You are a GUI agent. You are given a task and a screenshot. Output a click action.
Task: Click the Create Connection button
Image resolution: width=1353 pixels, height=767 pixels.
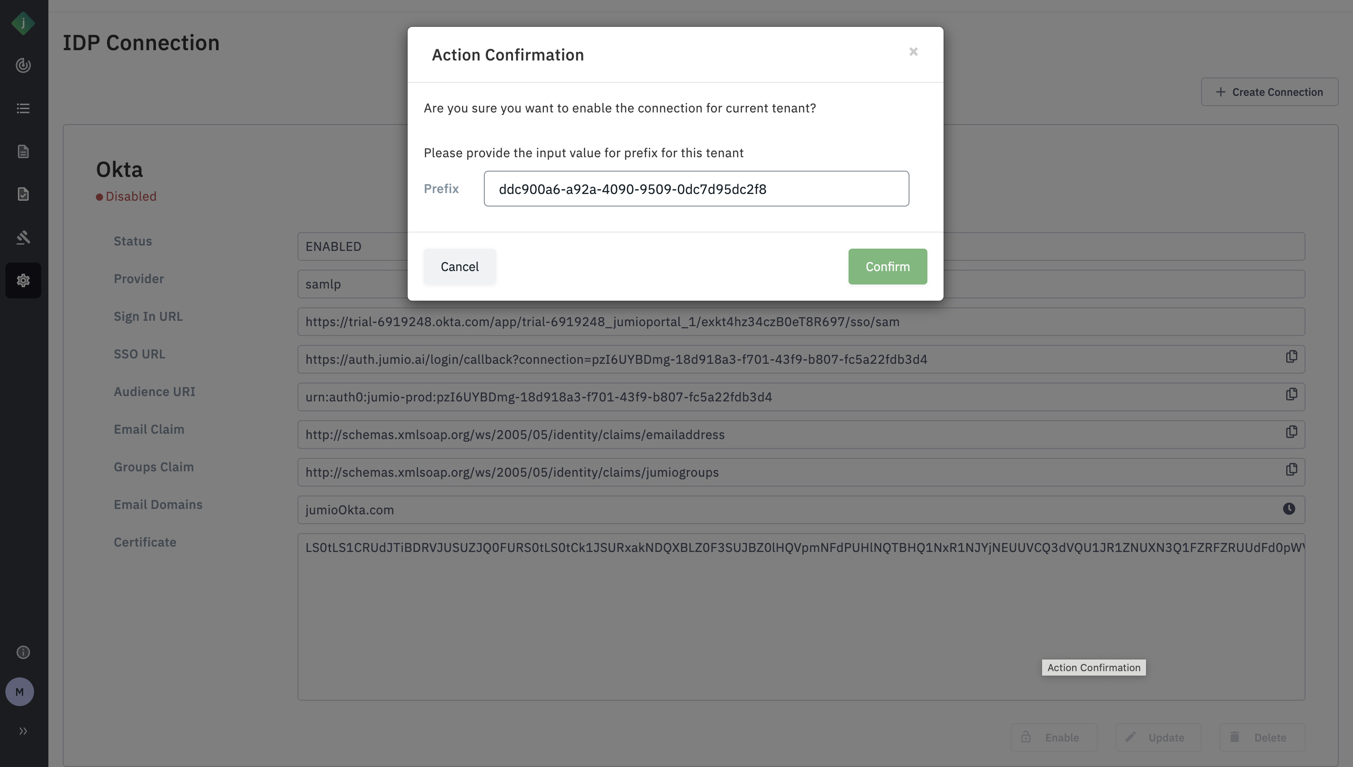(1269, 92)
